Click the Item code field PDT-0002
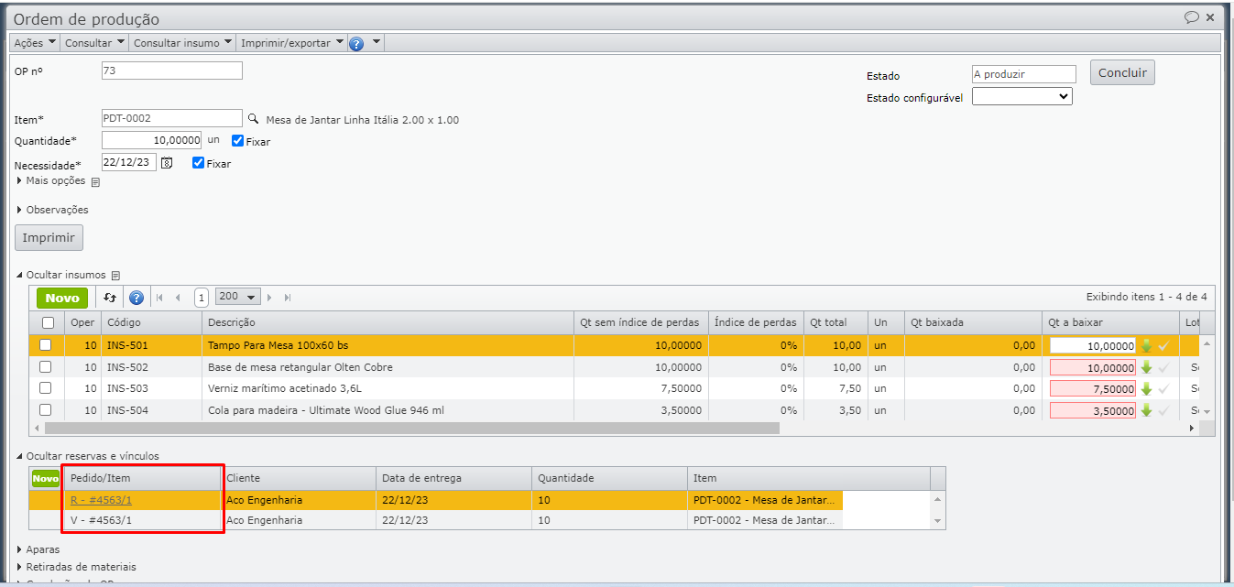Screen dimensions: 1234x587 [x=171, y=118]
